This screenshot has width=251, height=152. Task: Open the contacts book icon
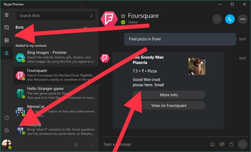tap(7, 40)
